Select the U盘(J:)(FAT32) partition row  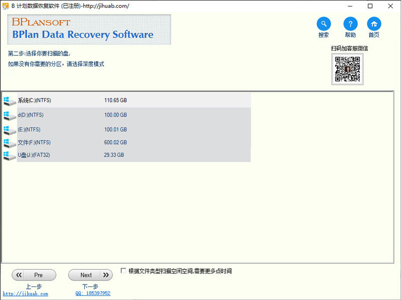(x=134, y=155)
